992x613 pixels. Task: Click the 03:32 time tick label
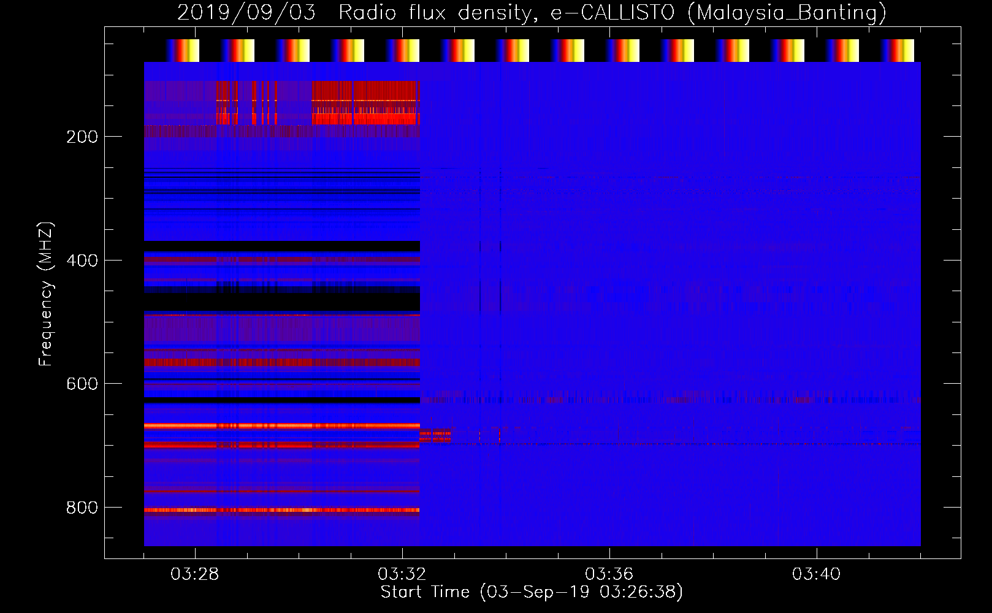point(402,574)
